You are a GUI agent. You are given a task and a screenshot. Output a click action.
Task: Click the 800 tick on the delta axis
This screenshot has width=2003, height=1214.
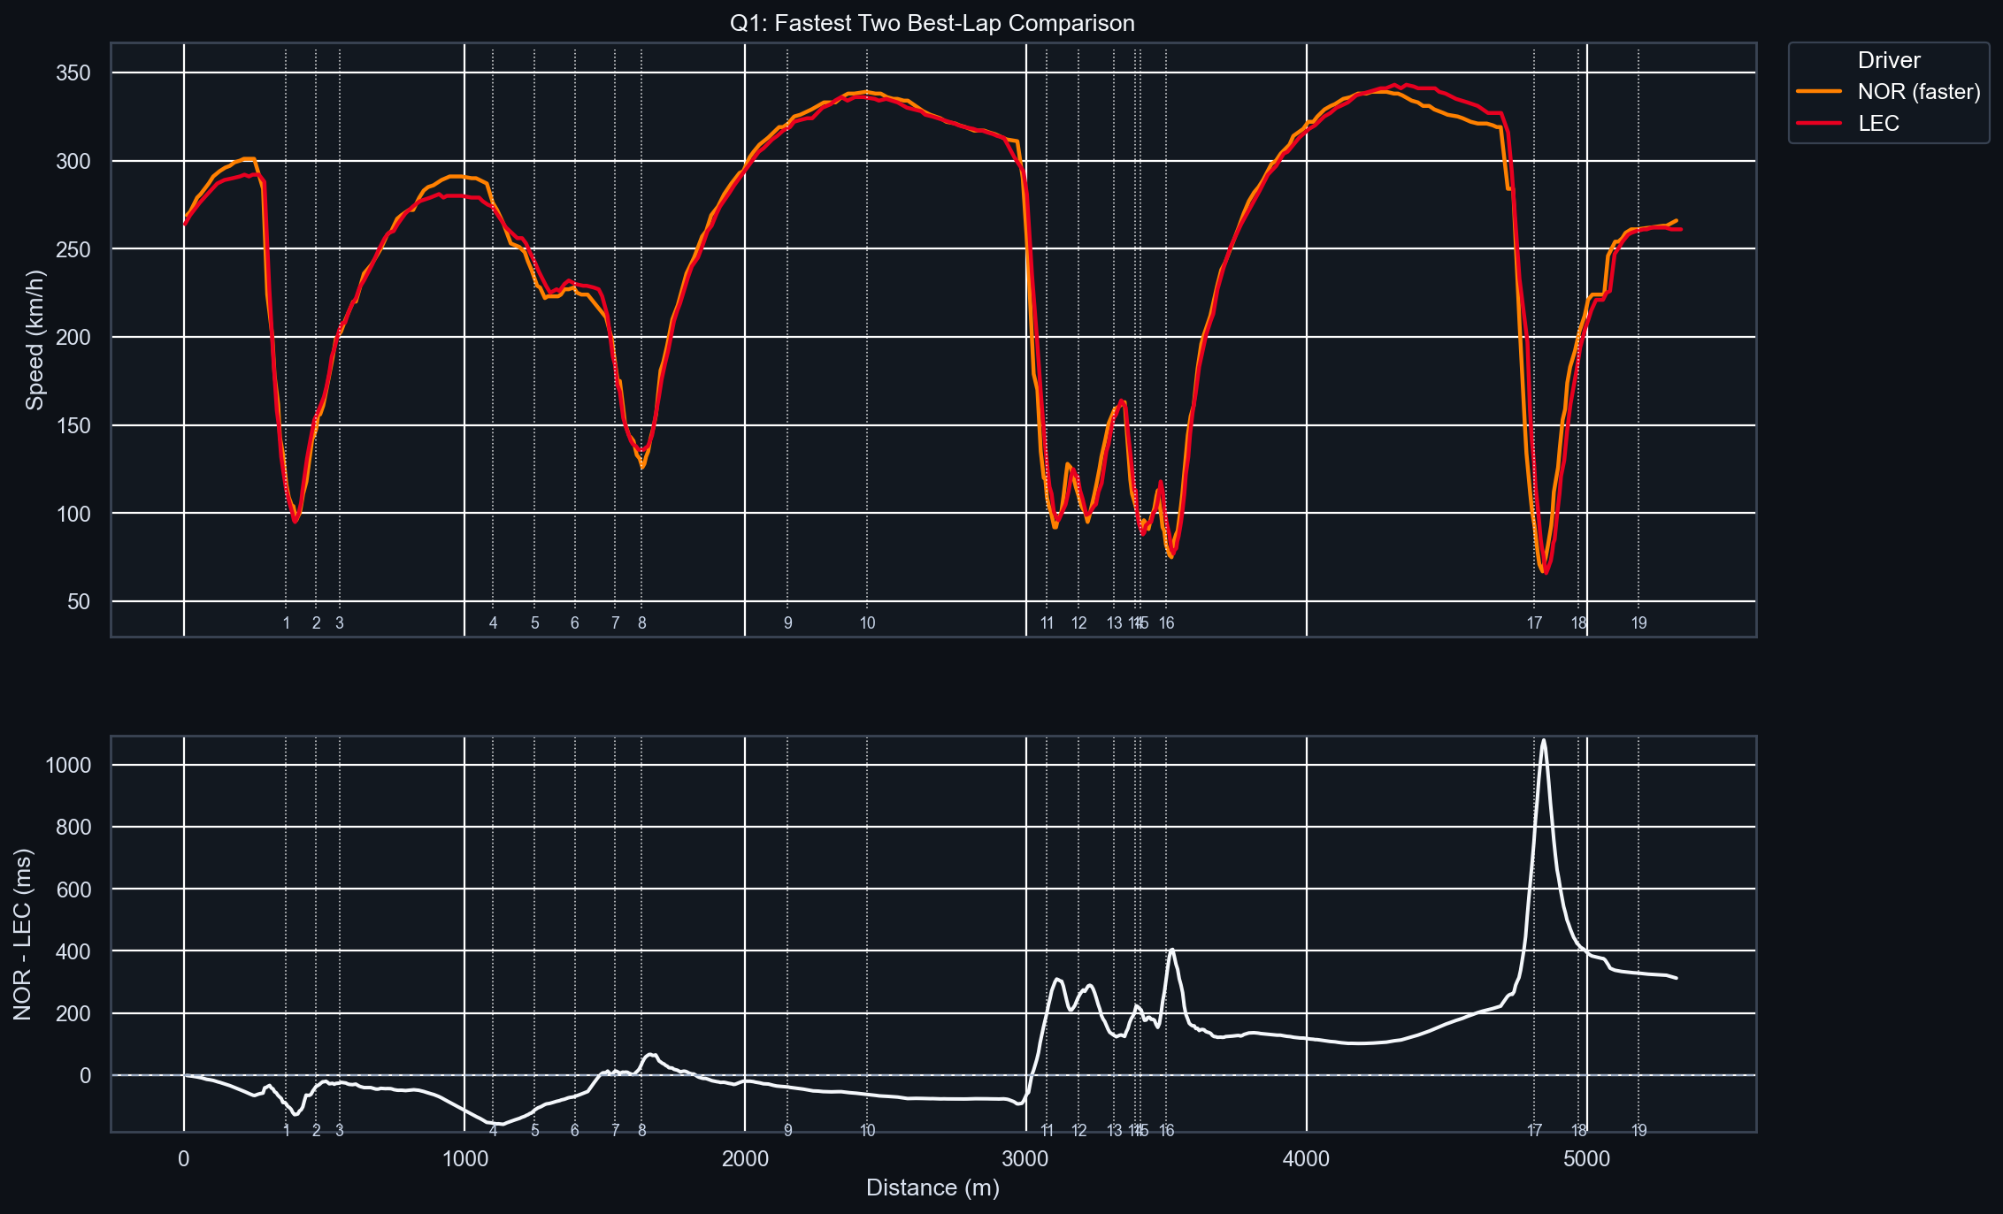point(73,827)
